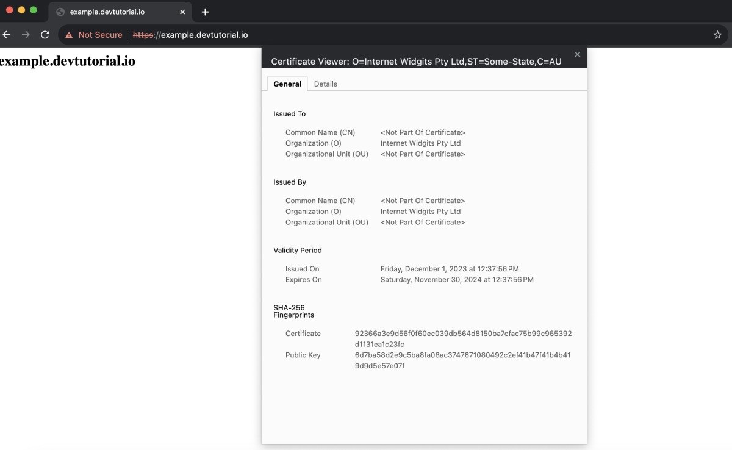
Task: Click the browser back arrow
Action: pos(6,35)
